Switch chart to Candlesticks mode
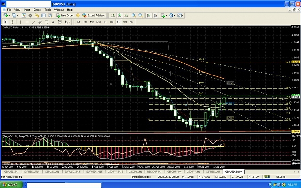301x188 pixels. 119,15
